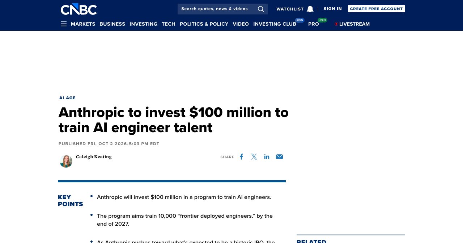Click Create Free Account button
The height and width of the screenshot is (243, 463).
(x=377, y=9)
